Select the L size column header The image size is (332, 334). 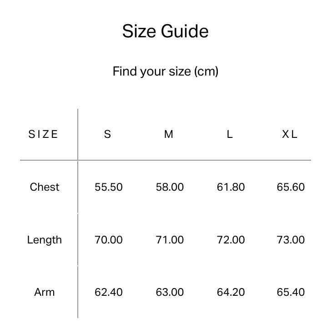coord(230,134)
